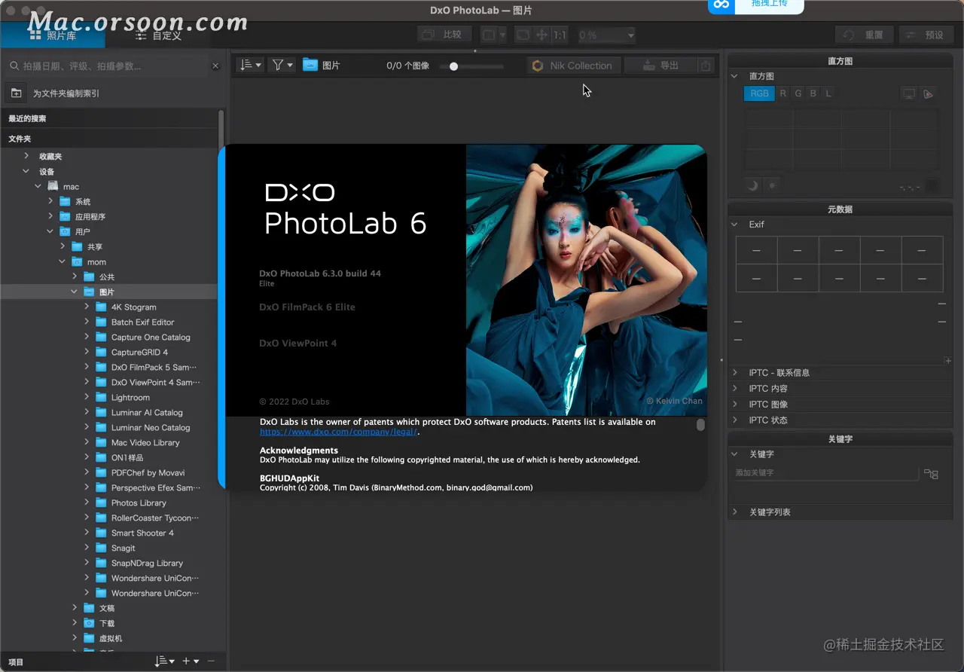Adjust the thumbnail size slider
This screenshot has height=672, width=964.
453,66
